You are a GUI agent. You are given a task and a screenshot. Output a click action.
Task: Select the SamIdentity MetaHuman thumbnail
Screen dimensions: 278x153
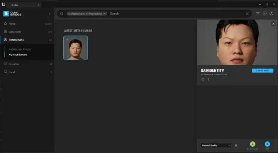76,48
